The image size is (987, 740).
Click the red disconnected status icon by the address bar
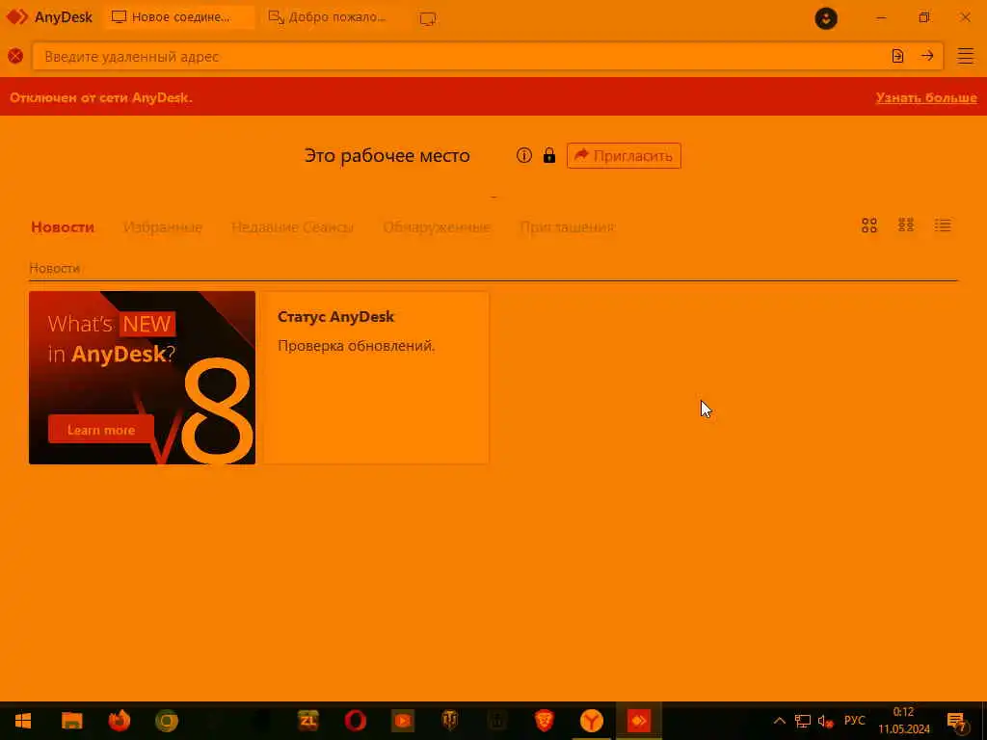tap(15, 56)
